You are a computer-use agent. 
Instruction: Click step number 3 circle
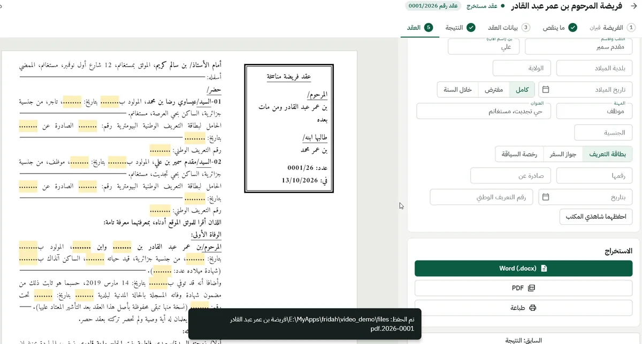526,27
